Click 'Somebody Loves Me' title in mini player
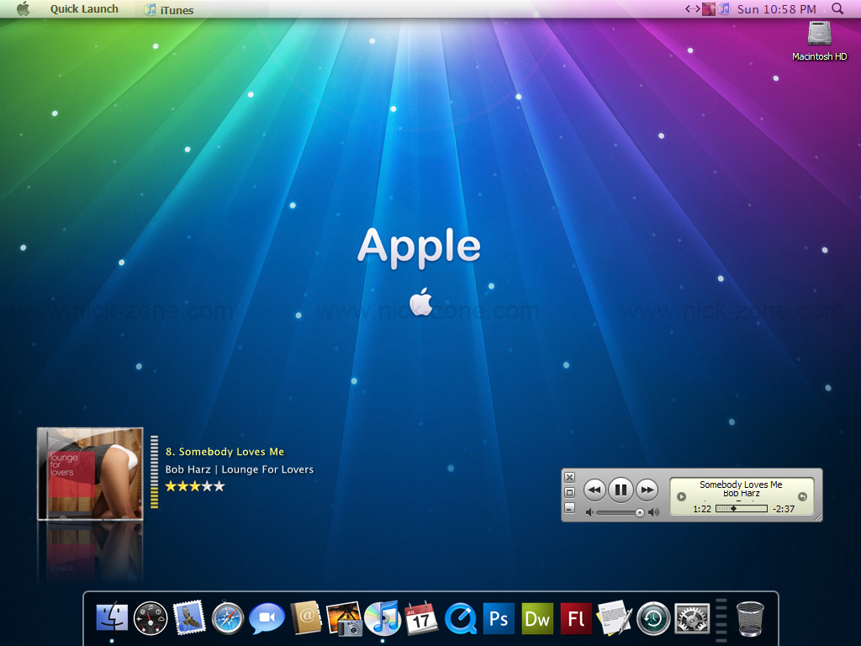Screen dimensions: 861x646 (741, 484)
